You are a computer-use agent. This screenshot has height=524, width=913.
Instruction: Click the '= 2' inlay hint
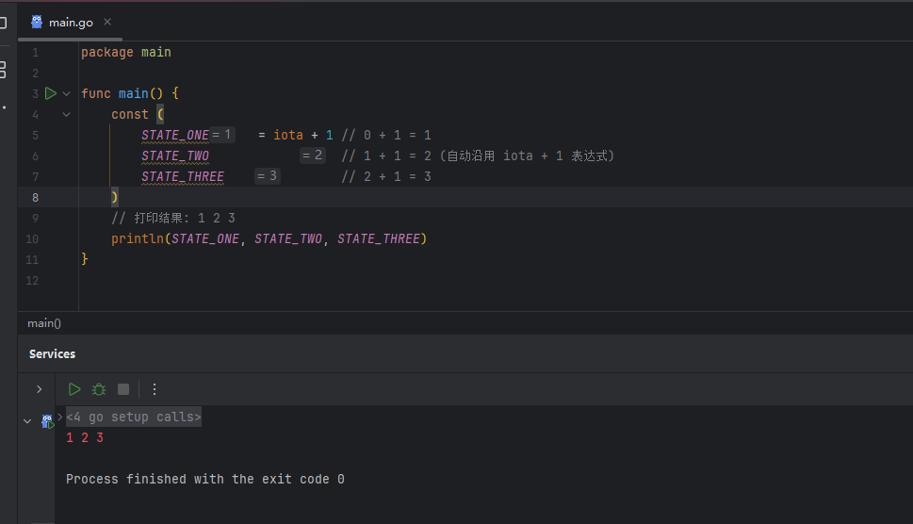click(313, 155)
